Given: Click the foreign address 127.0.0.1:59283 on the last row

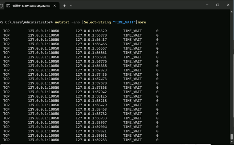Looking at the screenshot, I should point(91,140).
